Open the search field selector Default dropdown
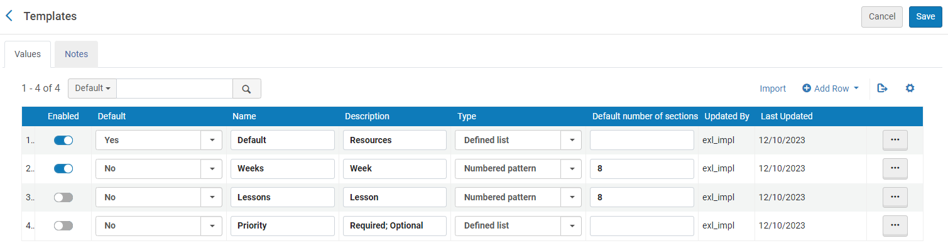The image size is (948, 248). pos(92,89)
